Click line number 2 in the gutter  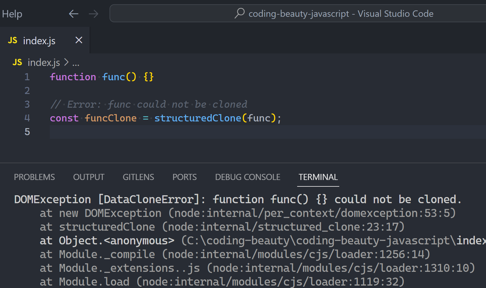(27, 91)
